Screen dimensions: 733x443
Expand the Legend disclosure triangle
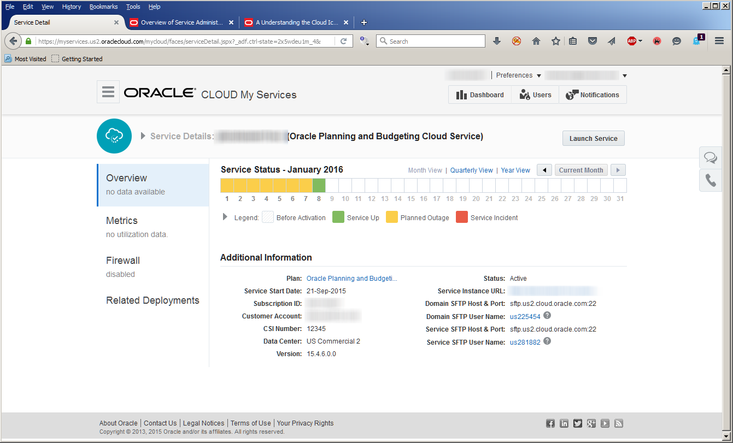tap(225, 217)
